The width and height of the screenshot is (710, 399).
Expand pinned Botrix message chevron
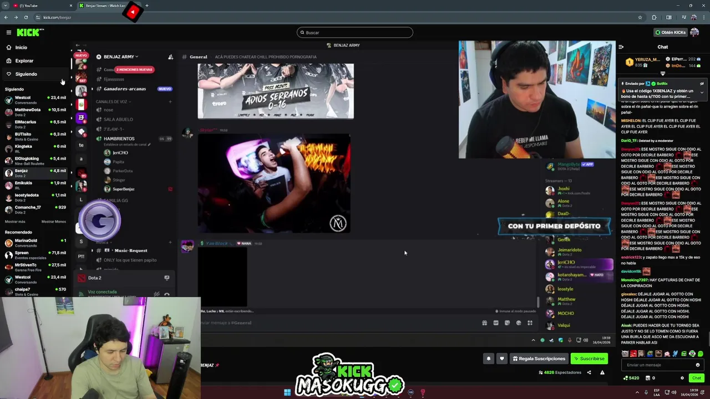(702, 93)
